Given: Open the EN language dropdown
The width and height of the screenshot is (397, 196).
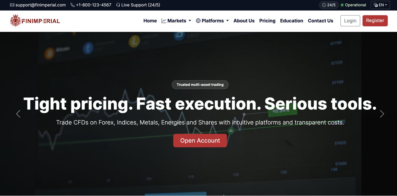Looking at the screenshot, I should tap(380, 4).
